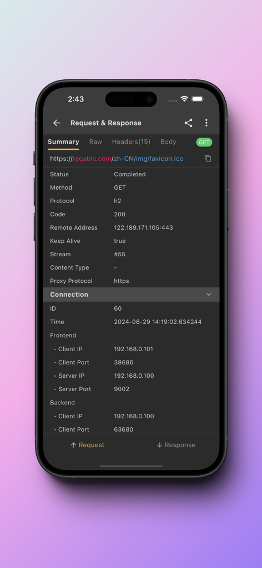
Task: Tap the Connection section header label
Action: tap(69, 295)
